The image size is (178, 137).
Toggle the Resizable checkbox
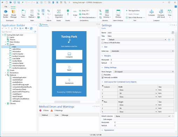[x=103, y=75]
